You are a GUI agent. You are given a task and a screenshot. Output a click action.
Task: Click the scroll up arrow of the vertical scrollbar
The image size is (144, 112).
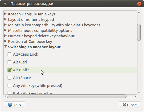pos(139,13)
